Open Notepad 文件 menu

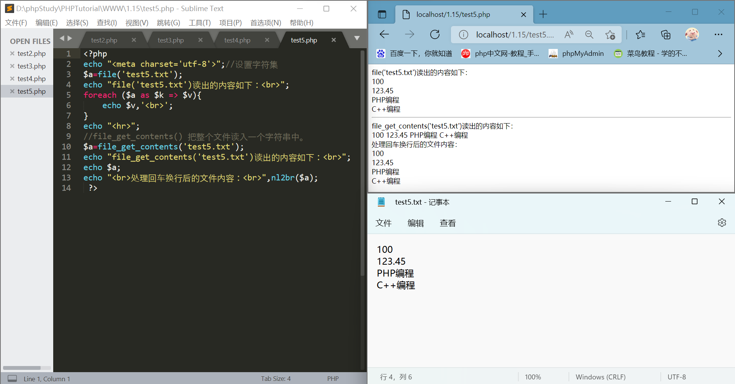384,223
